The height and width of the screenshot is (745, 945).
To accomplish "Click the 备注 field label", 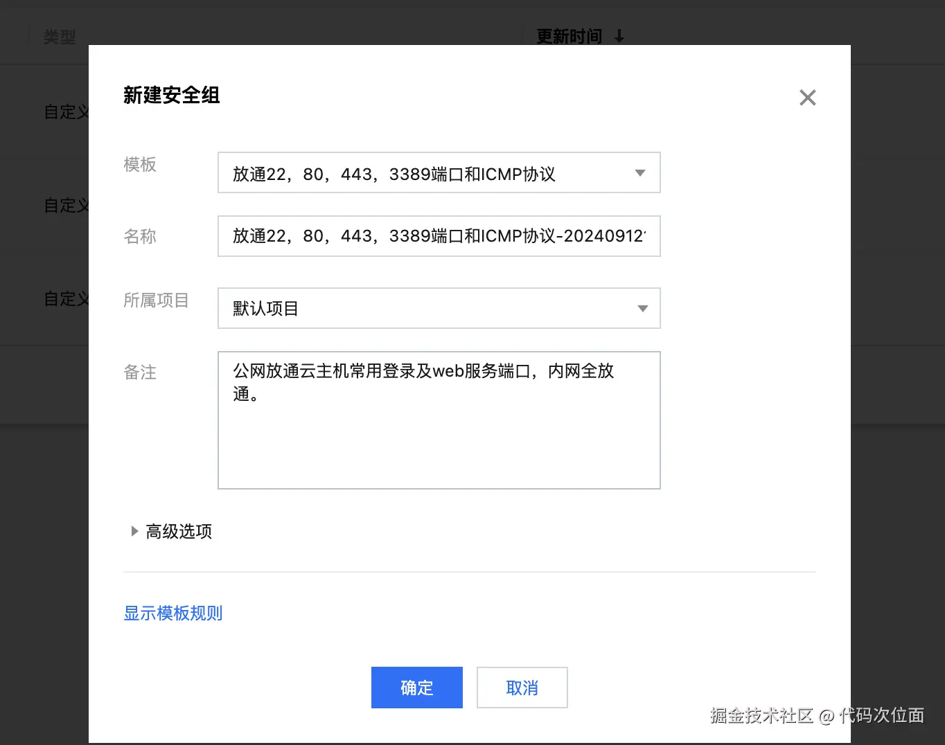I will coord(140,372).
